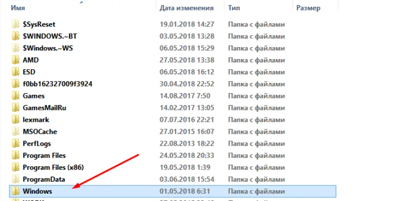399x201 pixels.
Task: Click the f0bb162327009f3924 folder name
Action: coord(58,84)
